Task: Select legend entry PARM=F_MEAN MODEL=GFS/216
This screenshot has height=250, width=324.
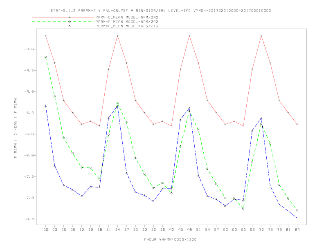Action: [x=127, y=26]
